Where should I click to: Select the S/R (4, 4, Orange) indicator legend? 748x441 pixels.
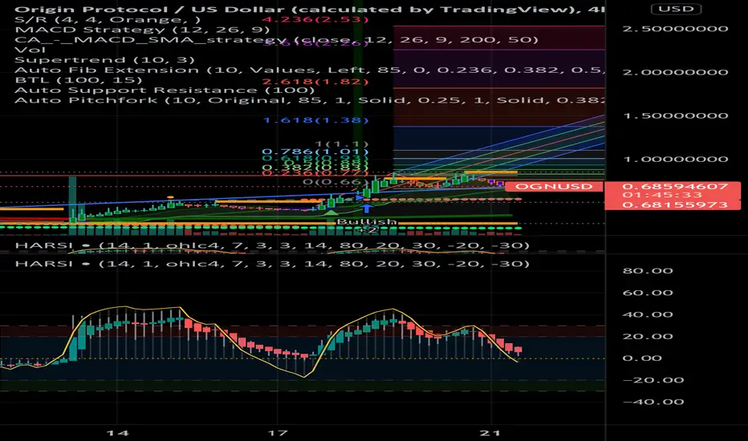point(108,19)
